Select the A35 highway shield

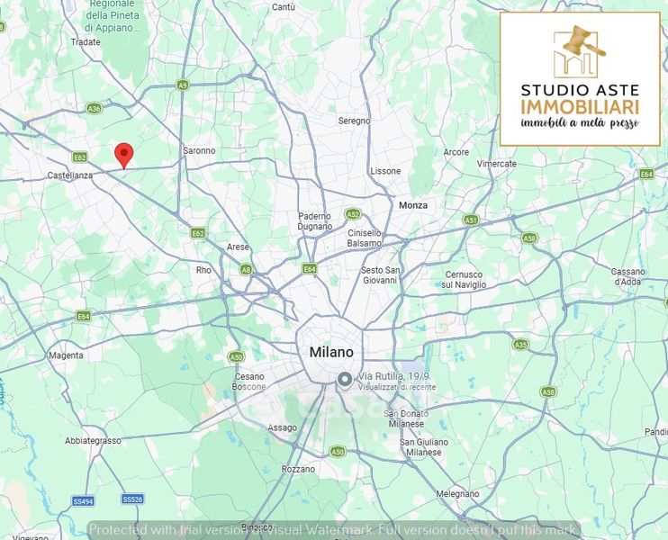pyautogui.click(x=520, y=344)
